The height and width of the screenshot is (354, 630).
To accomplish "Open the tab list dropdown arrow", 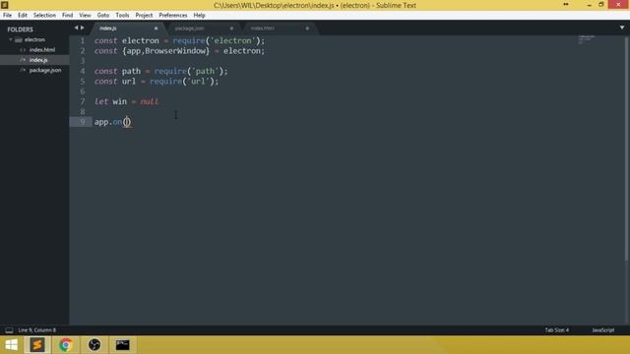I will (622, 28).
